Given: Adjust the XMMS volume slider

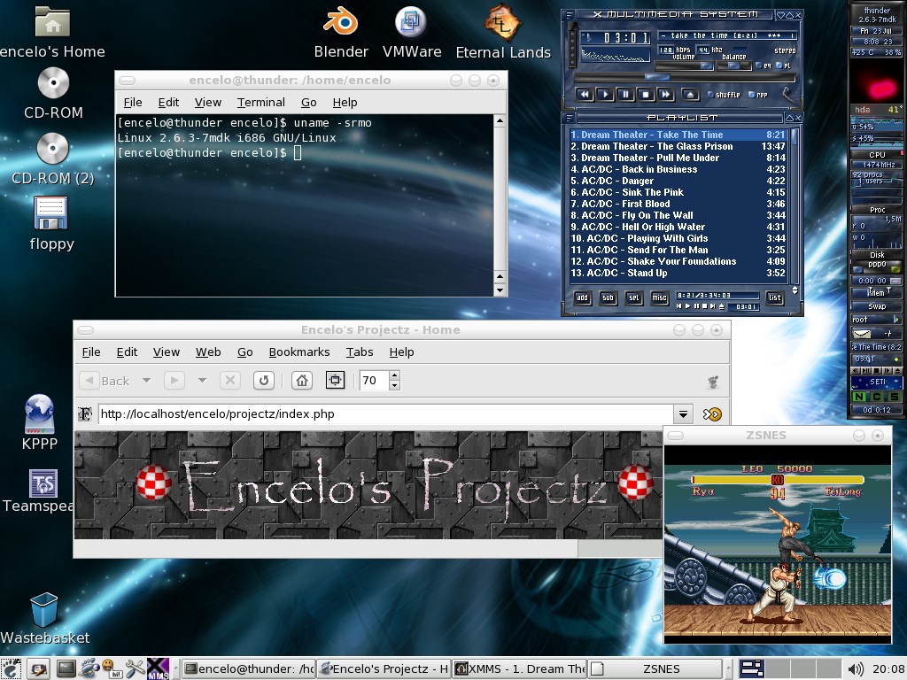Looking at the screenshot, I should tap(686, 66).
